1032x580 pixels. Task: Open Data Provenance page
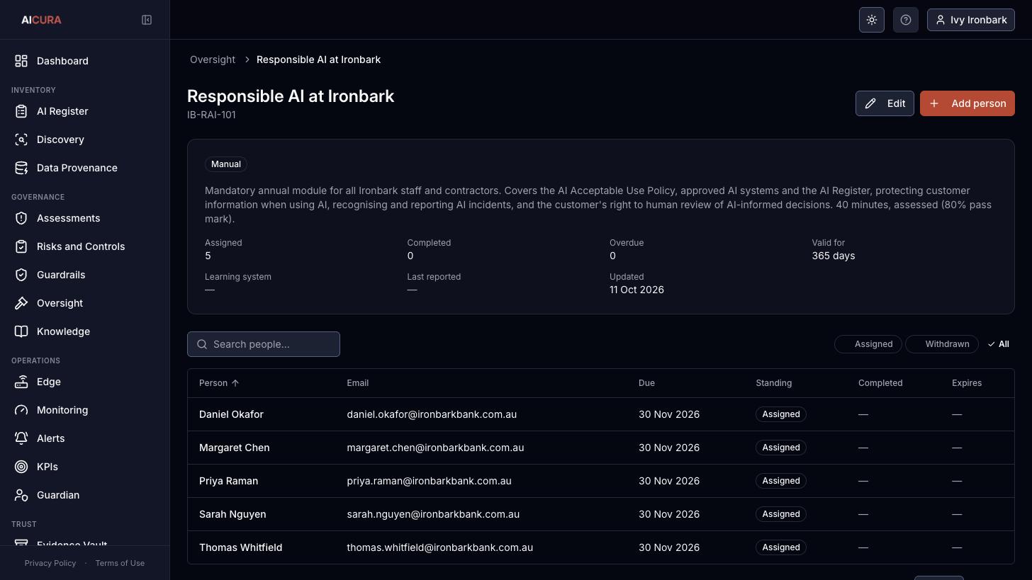(x=85, y=168)
